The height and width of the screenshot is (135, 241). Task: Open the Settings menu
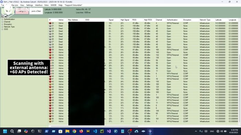[30, 5]
